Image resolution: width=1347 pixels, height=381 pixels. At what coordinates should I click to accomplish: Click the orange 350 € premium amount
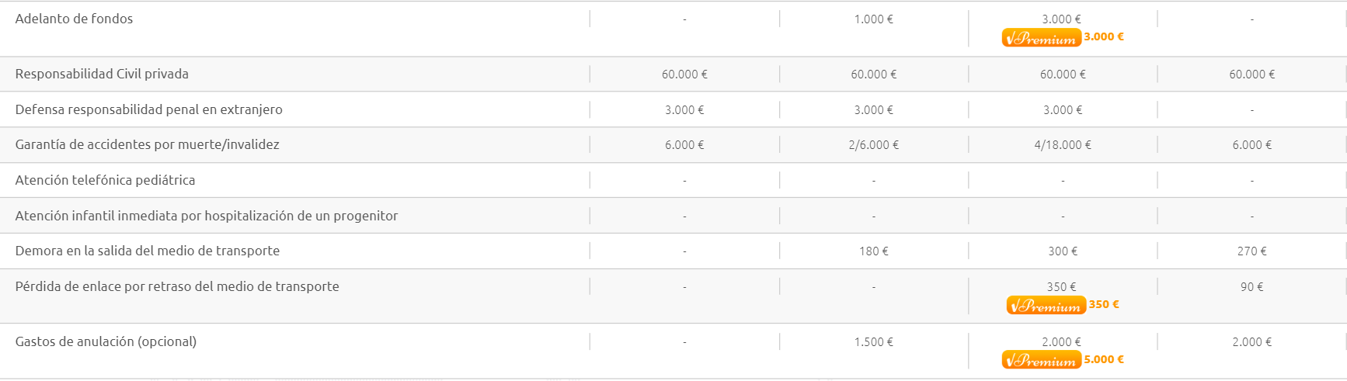coord(1104,304)
